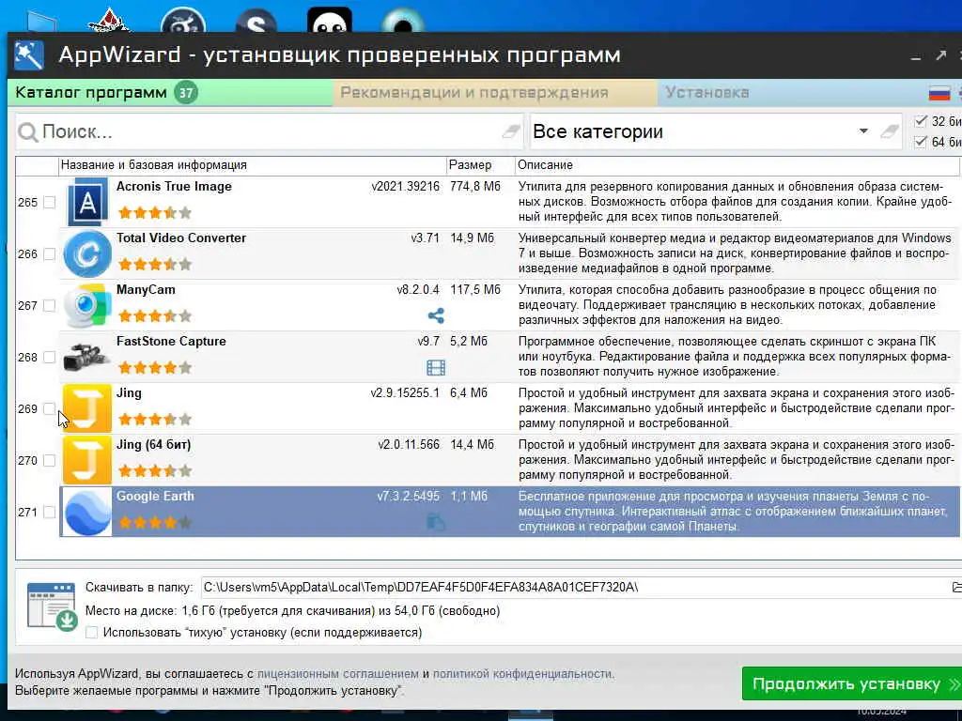The height and width of the screenshot is (721, 962).
Task: Switch to Установка tab
Action: [706, 93]
